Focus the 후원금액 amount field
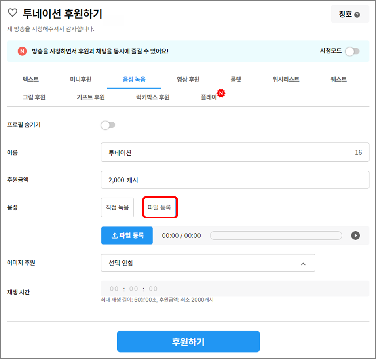This screenshot has height=359, width=376. tap(235, 180)
